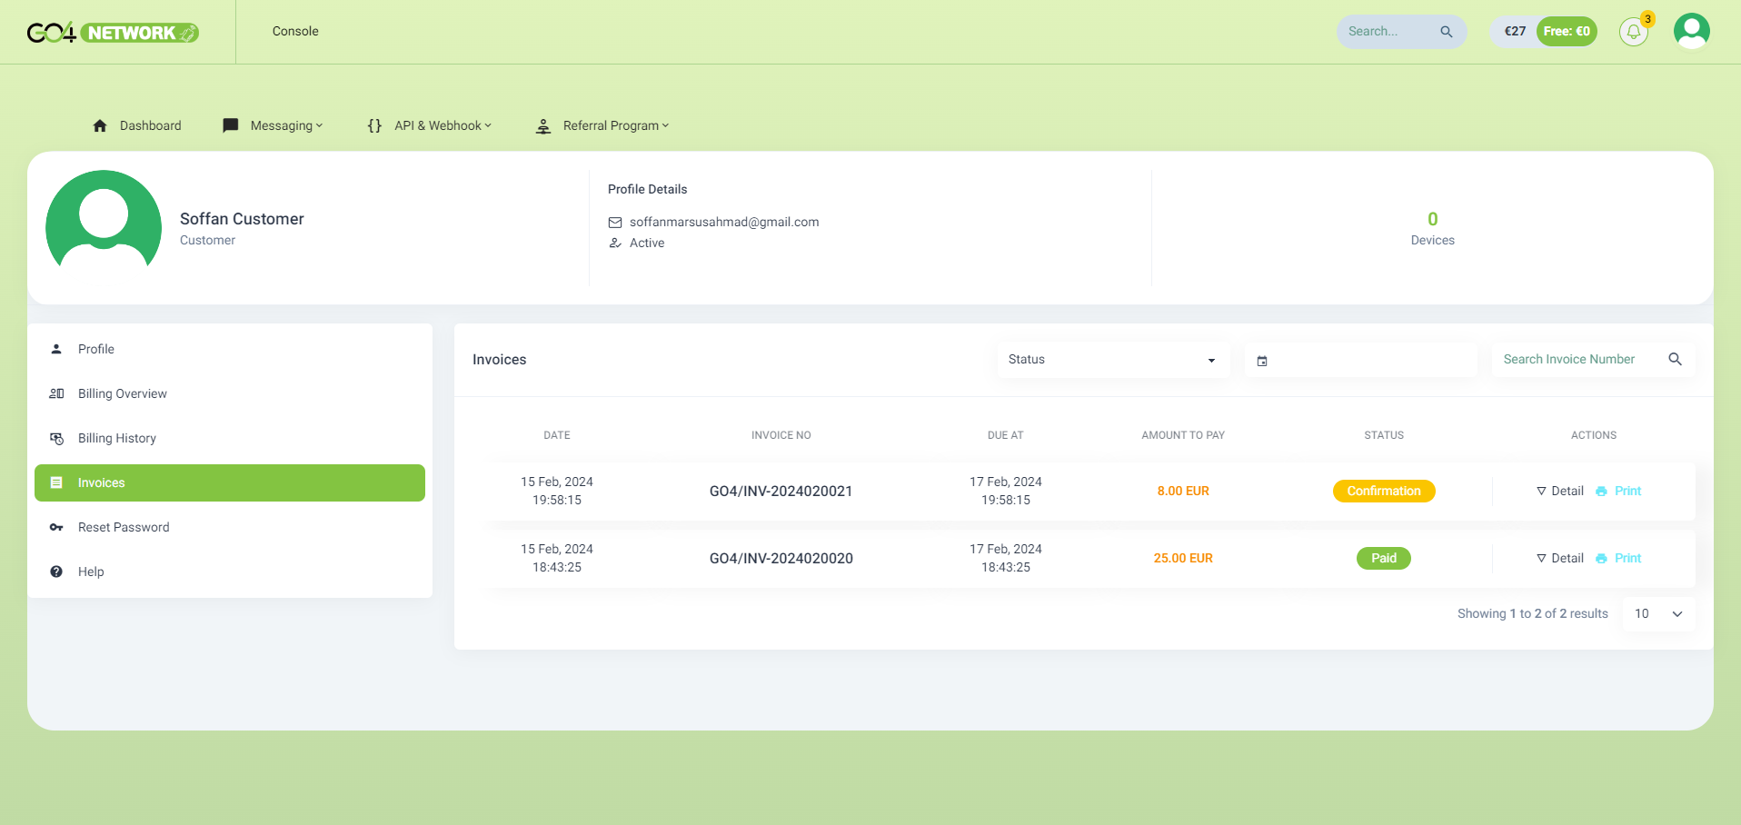Viewport: 1741px width, 825px height.
Task: Click Showing 1 to 2 of 2 results text
Action: click(x=1533, y=613)
